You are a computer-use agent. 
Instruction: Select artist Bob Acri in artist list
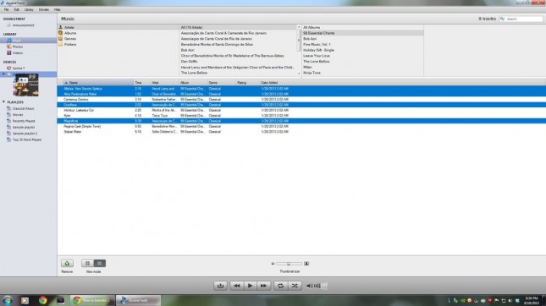click(x=188, y=50)
